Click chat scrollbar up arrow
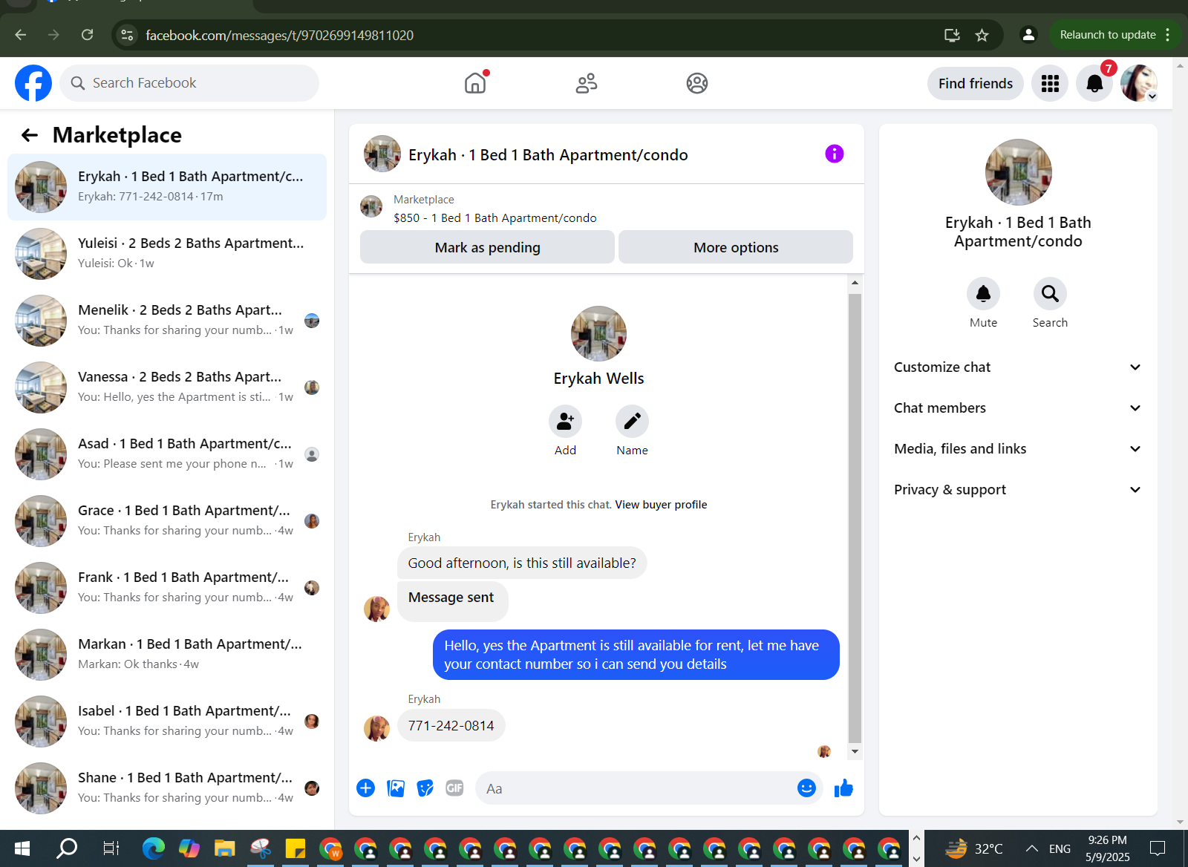Screen dimensions: 1188x867 point(855,283)
